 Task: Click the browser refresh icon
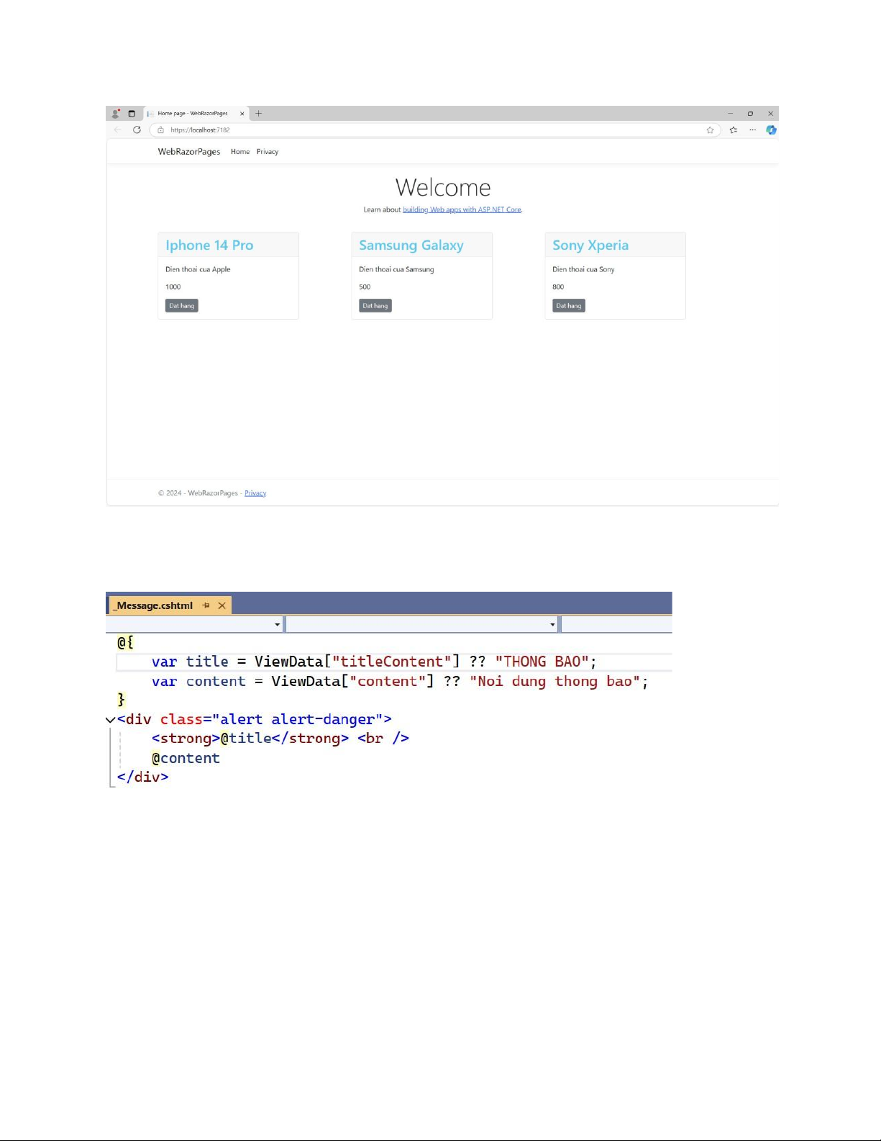click(x=137, y=130)
